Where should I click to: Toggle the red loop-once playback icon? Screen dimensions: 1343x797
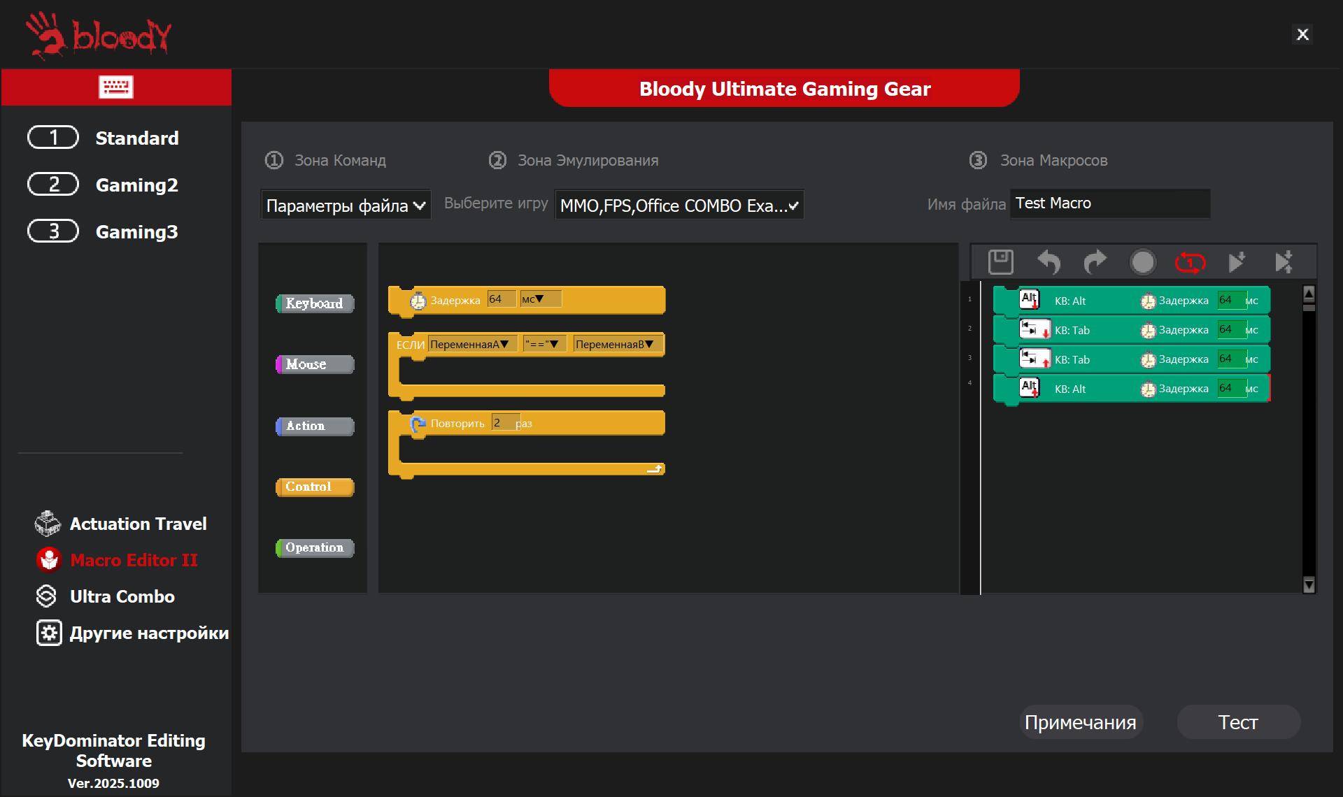[1190, 262]
